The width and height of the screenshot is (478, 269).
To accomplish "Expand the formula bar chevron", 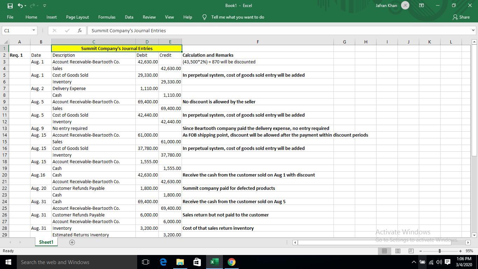I will pos(473,30).
